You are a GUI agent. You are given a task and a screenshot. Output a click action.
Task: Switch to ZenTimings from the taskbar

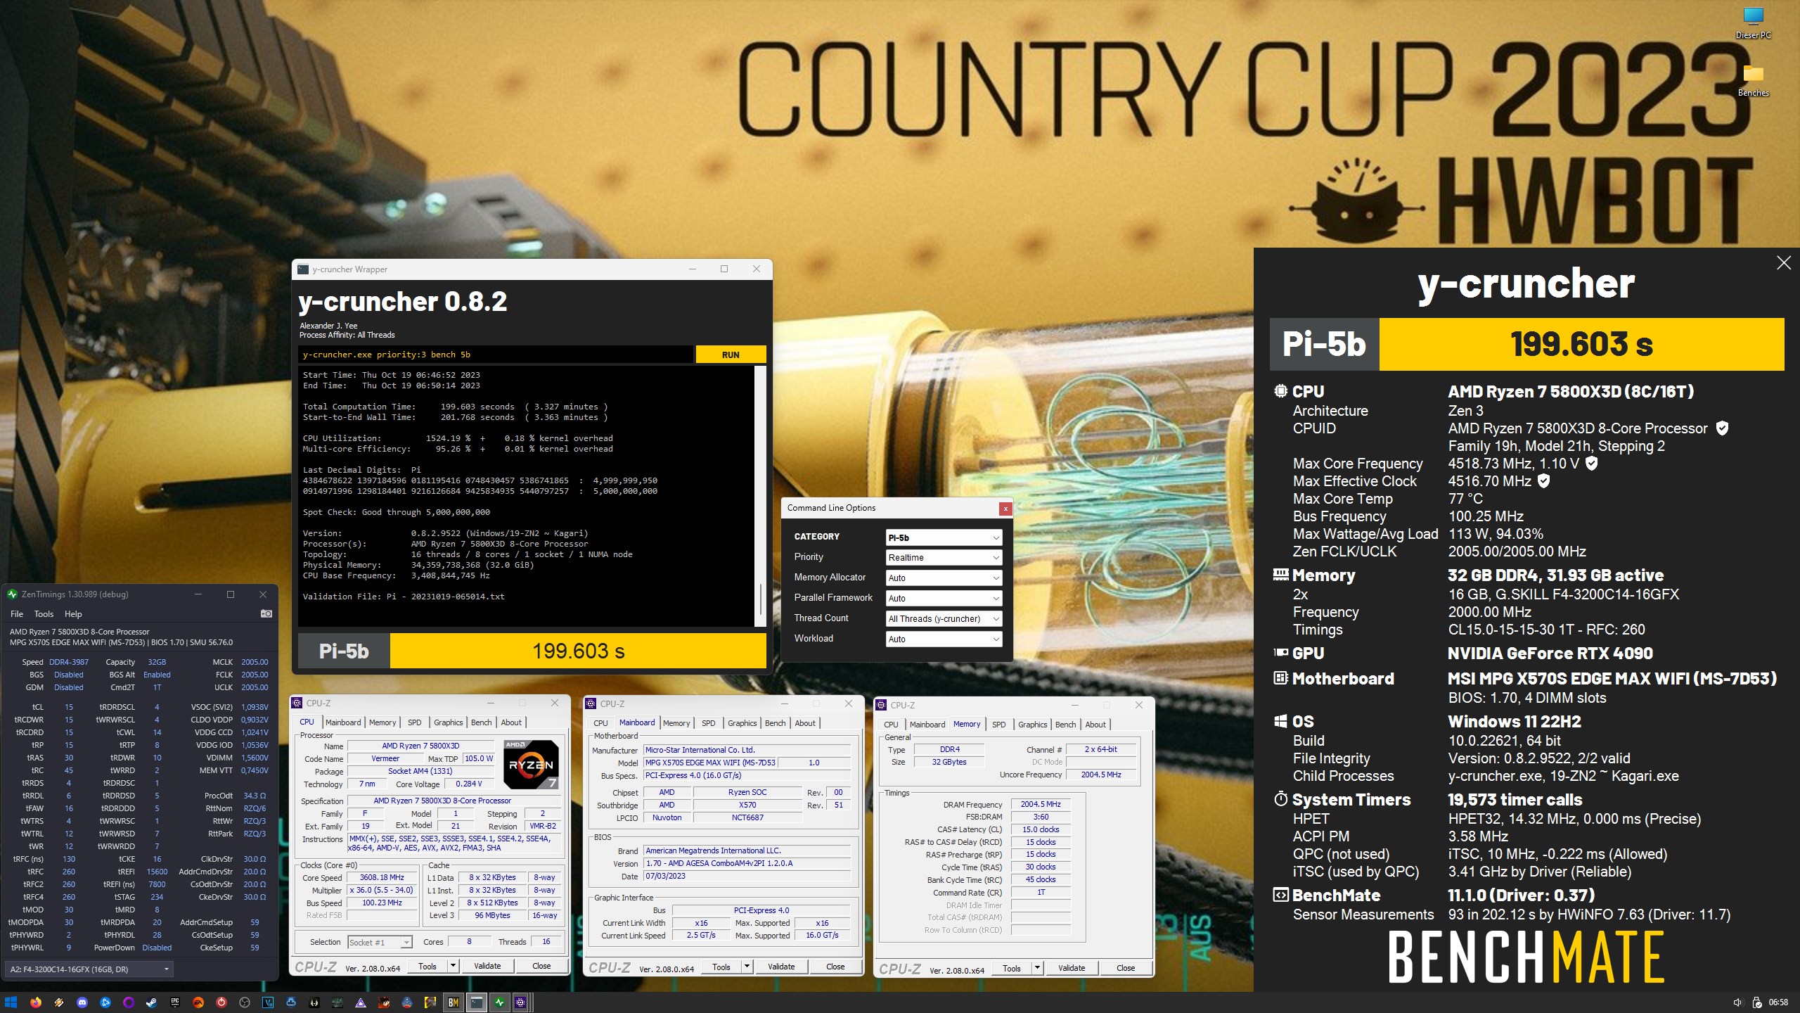500,1002
